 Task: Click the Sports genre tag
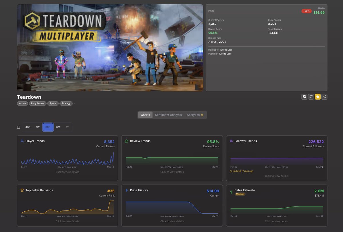coord(53,104)
